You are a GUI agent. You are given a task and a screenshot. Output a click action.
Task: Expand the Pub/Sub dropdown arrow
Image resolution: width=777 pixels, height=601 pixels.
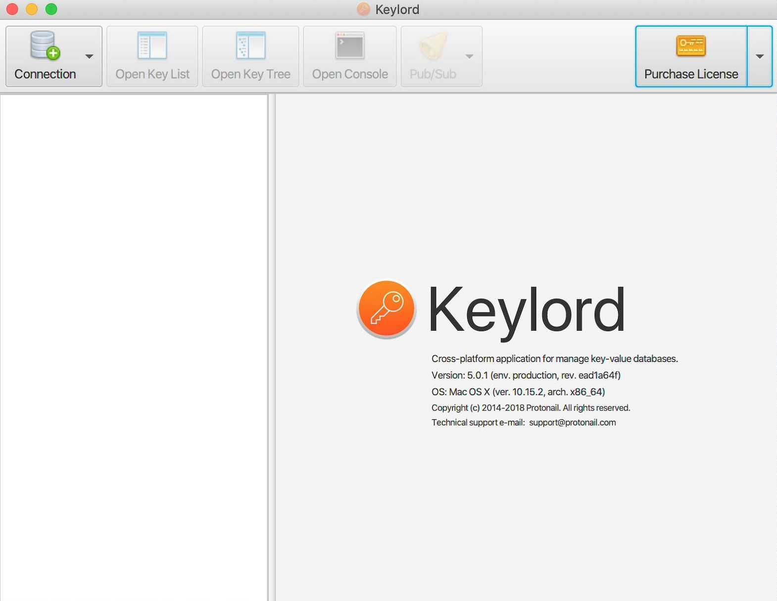469,56
